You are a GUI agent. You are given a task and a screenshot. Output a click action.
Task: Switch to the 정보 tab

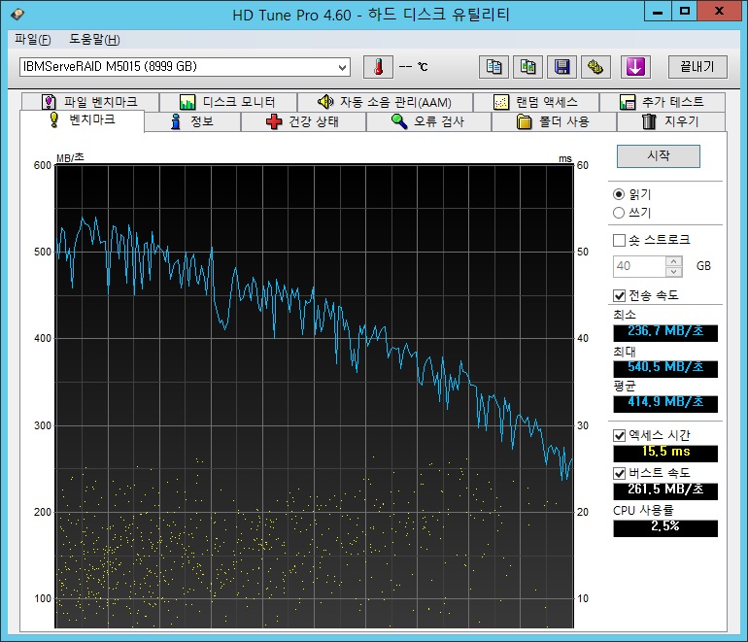click(x=192, y=121)
